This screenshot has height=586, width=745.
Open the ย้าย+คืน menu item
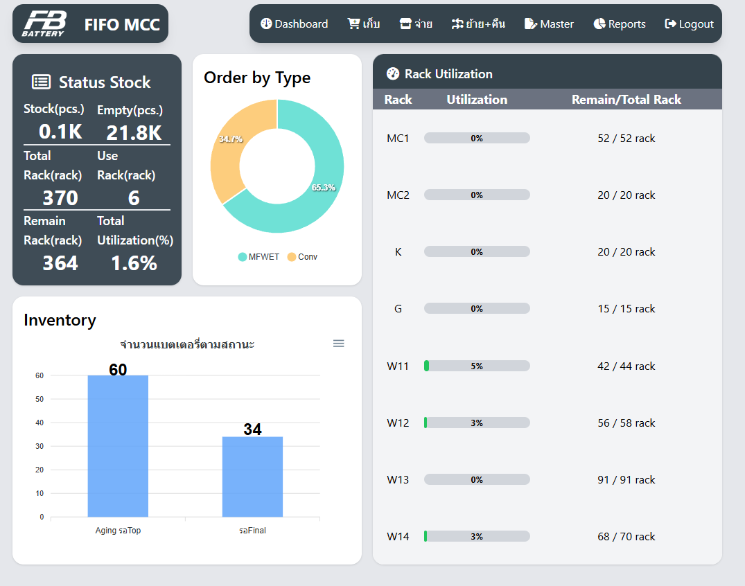click(x=478, y=24)
